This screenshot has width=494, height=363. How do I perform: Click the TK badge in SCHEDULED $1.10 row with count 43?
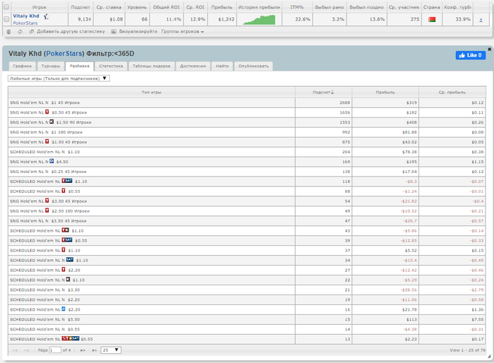[65, 230]
